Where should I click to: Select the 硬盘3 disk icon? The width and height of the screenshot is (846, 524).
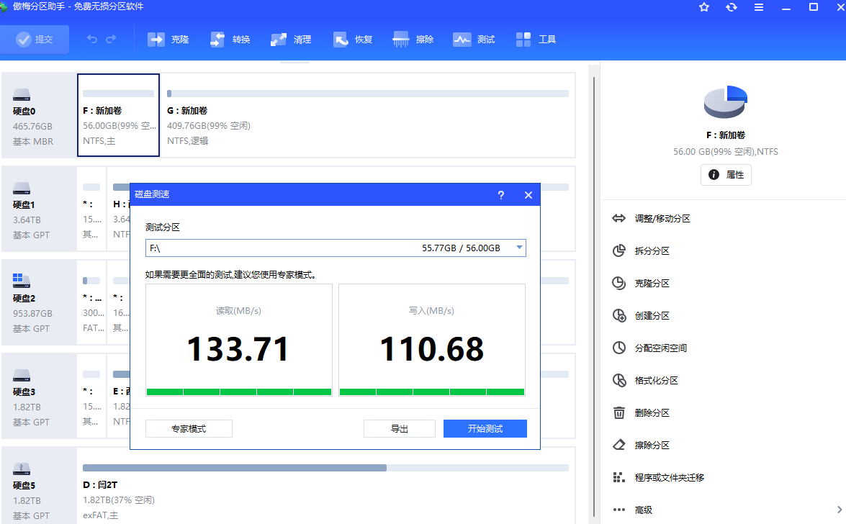(22, 375)
